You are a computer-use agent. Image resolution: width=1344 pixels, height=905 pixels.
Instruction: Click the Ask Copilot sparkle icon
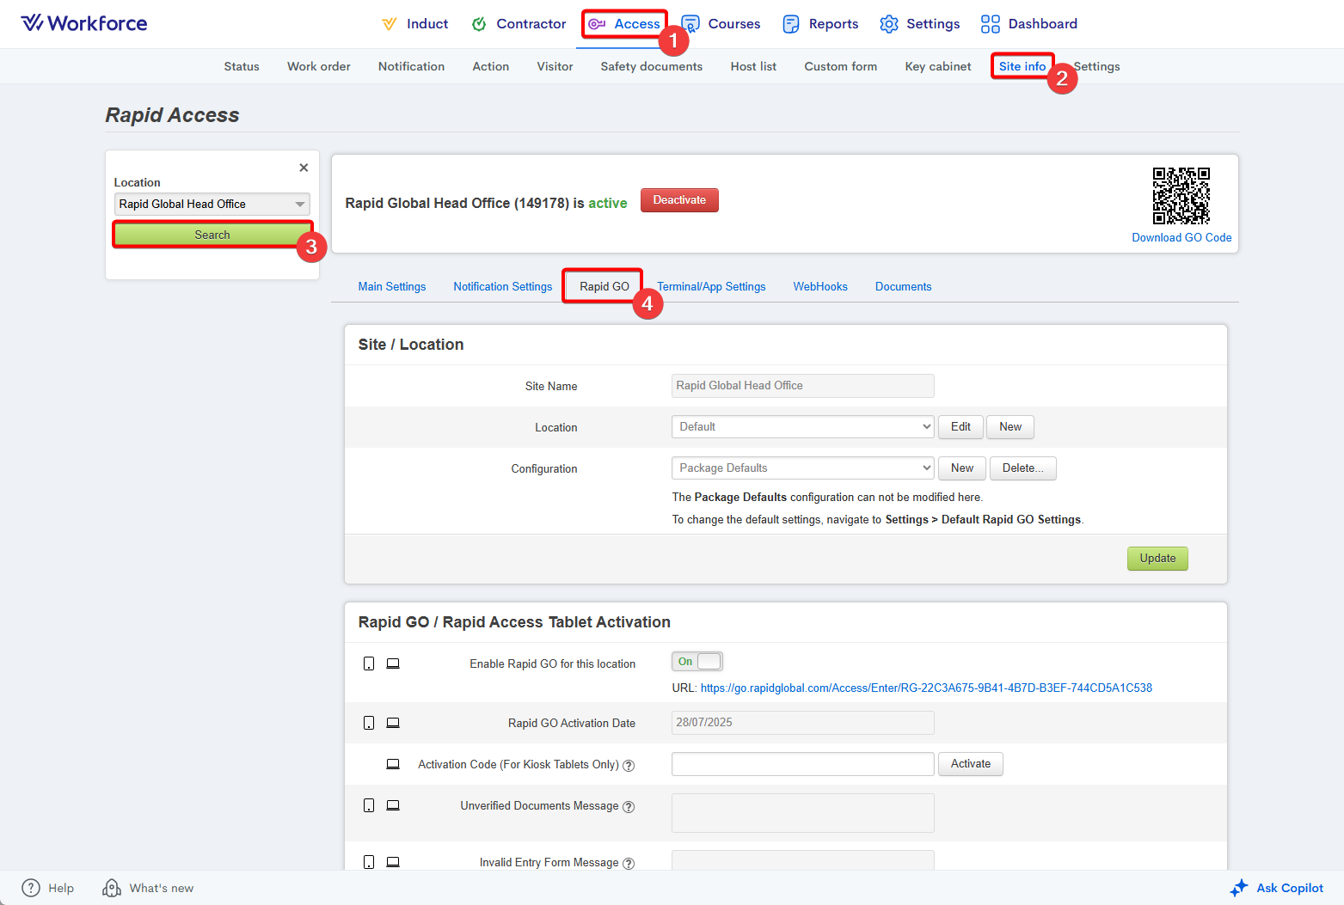pos(1238,888)
